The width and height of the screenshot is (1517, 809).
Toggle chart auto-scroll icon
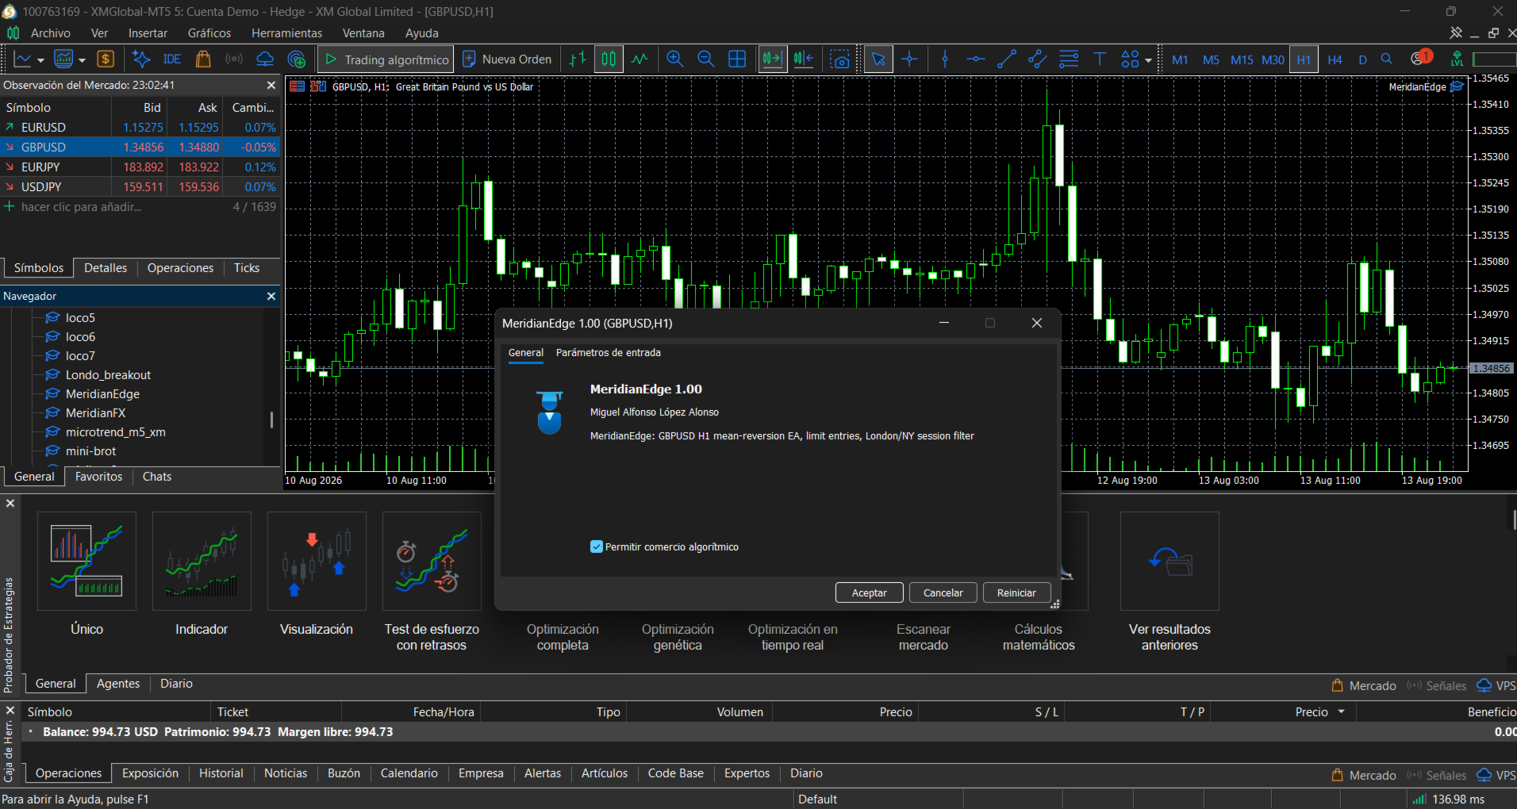(772, 59)
